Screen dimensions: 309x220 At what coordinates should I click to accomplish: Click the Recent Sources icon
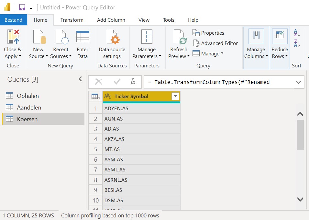pyautogui.click(x=61, y=37)
